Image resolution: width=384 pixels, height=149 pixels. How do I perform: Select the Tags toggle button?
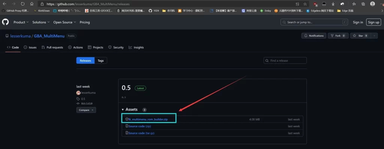100,61
